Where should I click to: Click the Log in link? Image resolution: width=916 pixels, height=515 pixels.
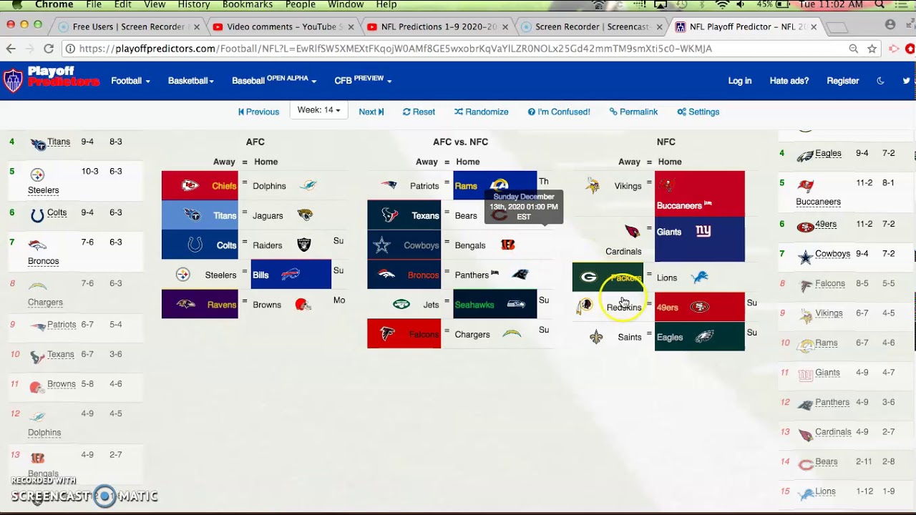click(740, 81)
